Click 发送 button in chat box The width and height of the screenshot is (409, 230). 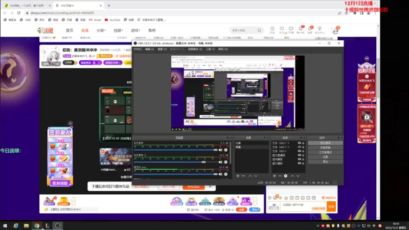(x=331, y=206)
